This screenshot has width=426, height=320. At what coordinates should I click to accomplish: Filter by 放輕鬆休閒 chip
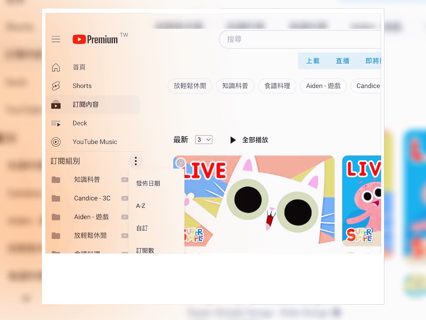point(190,86)
